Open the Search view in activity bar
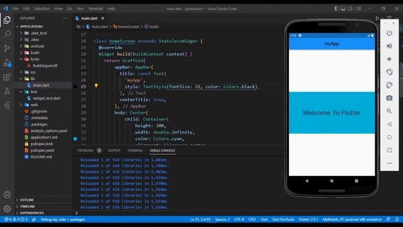Viewport: 403px width, 227px height. pyautogui.click(x=7, y=33)
